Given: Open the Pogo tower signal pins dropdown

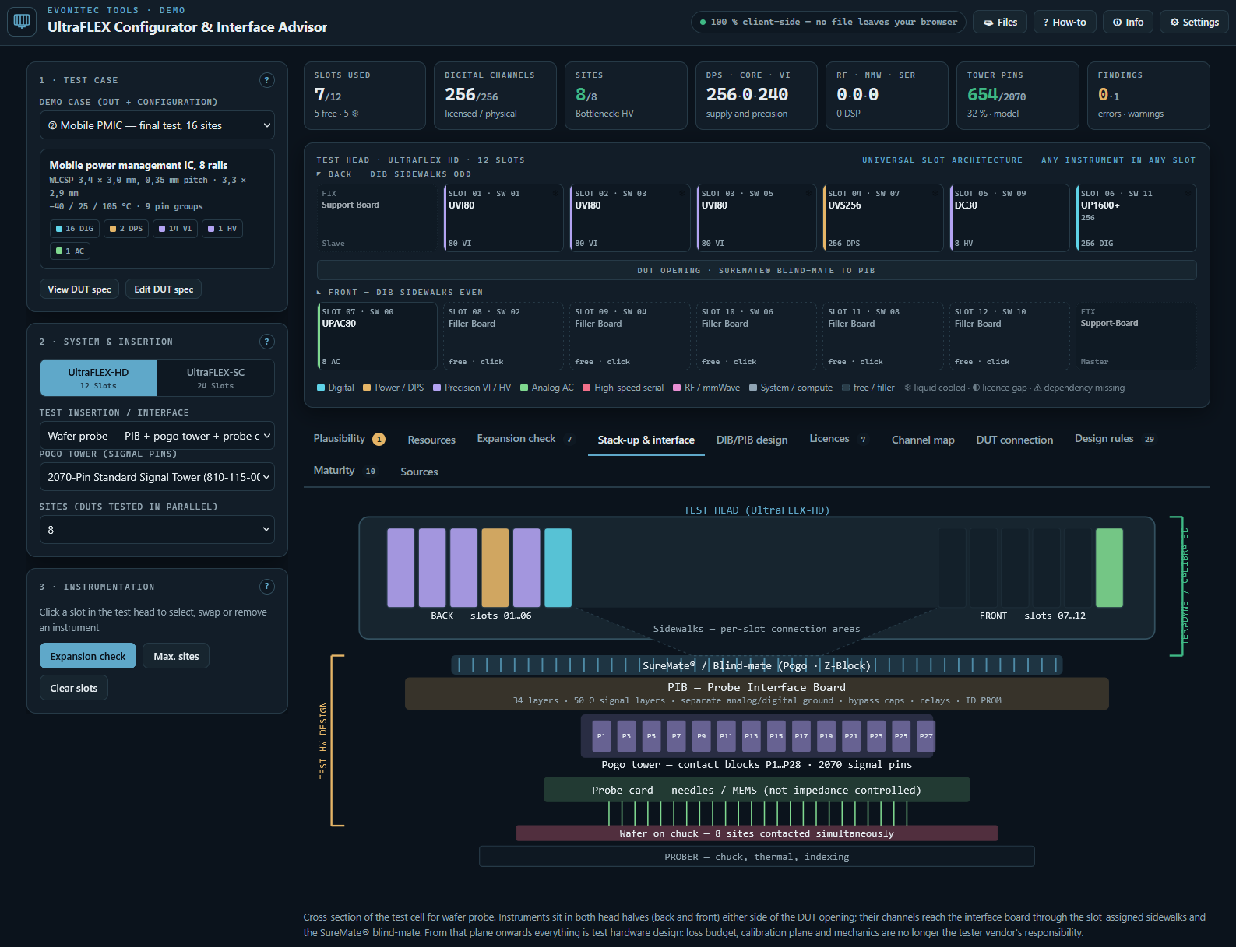Looking at the screenshot, I should click(x=157, y=477).
